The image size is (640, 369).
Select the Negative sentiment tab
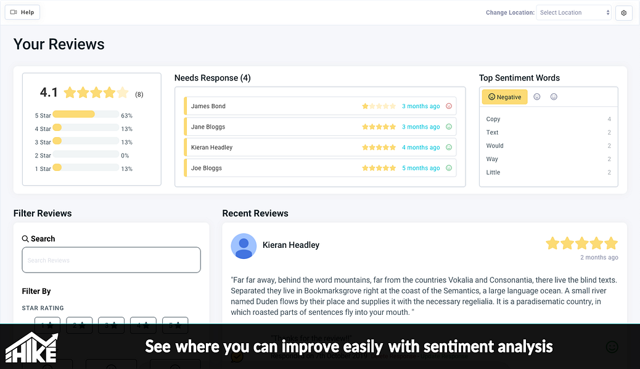(x=504, y=97)
